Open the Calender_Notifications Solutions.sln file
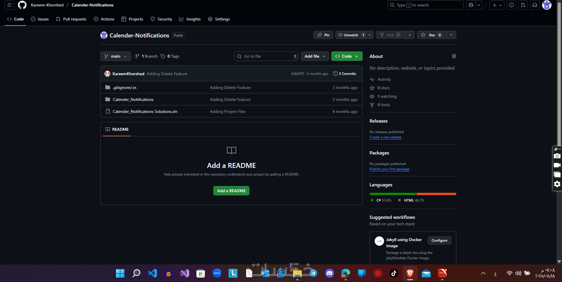 145,111
